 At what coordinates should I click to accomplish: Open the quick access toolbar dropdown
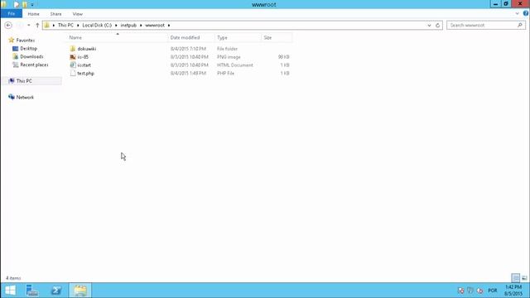(32, 5)
